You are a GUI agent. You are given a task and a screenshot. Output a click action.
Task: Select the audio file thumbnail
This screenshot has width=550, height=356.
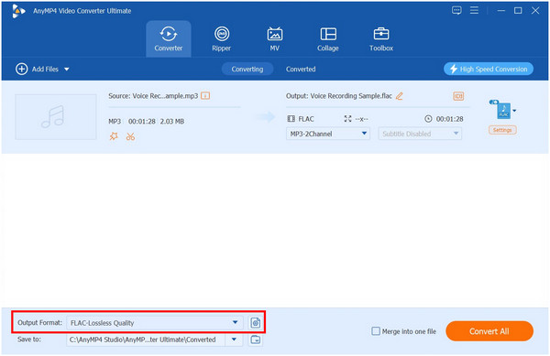56,117
